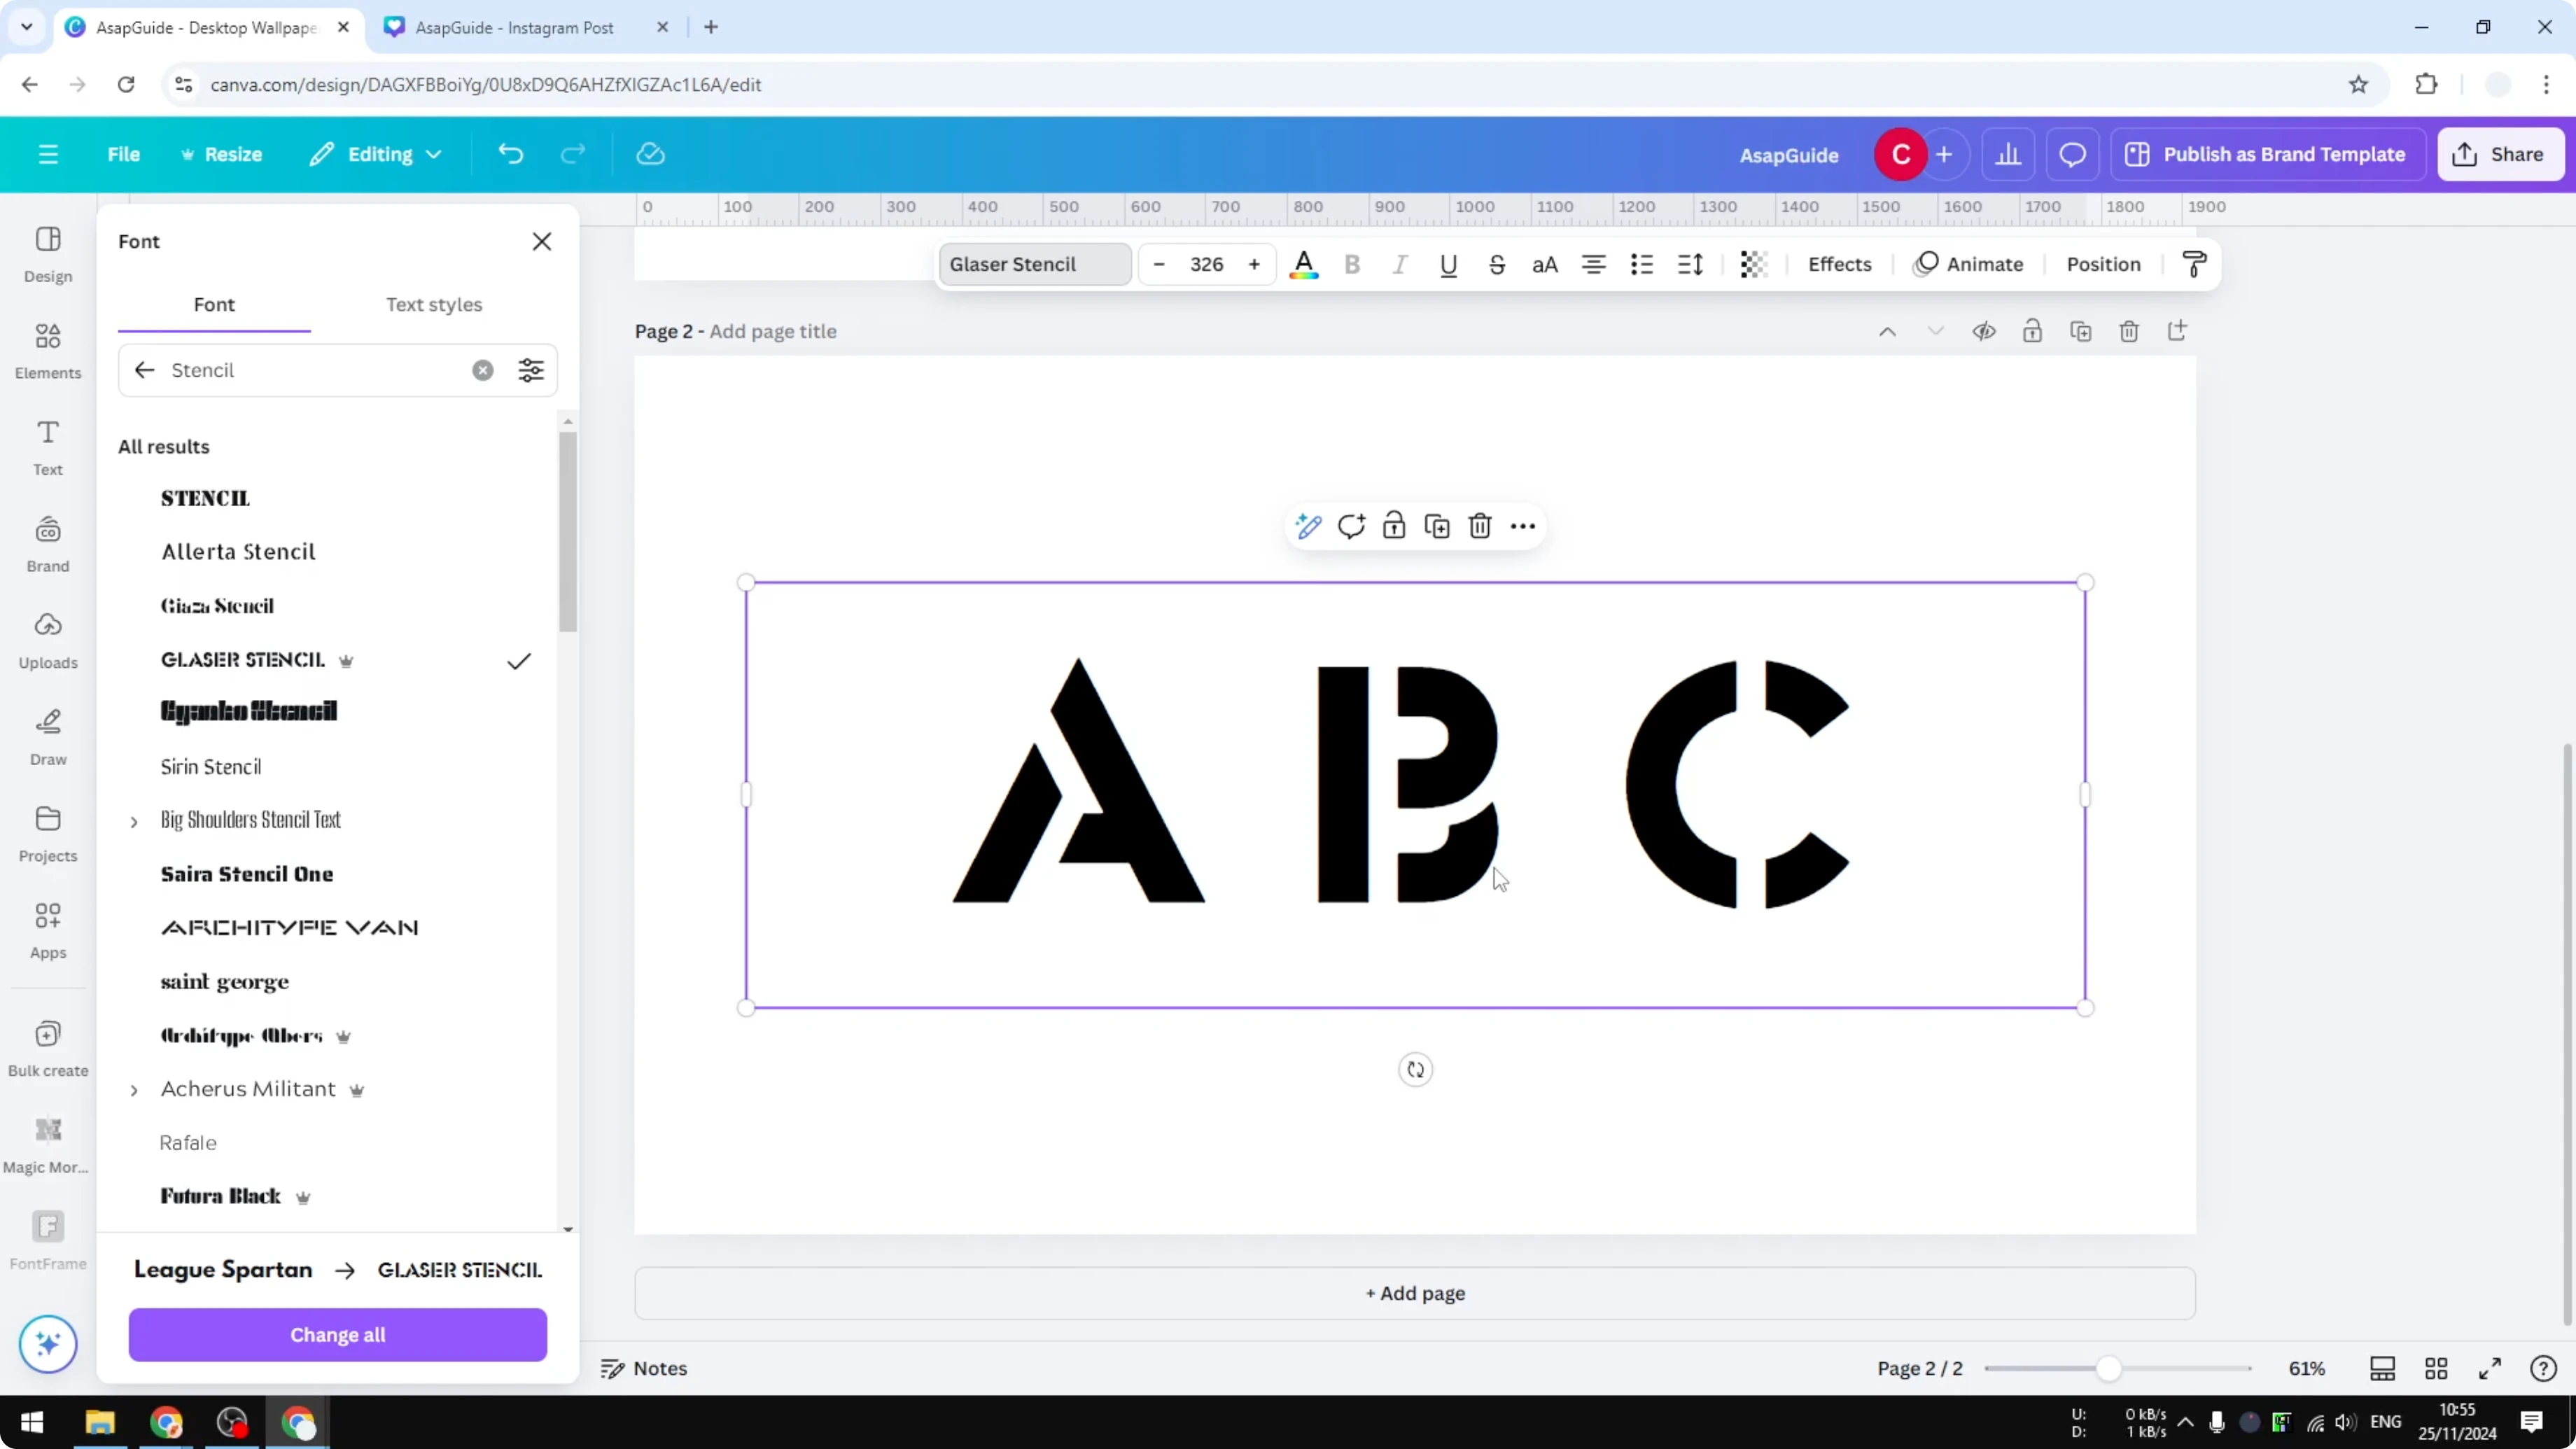Open font search filter options
2576x1449 pixels.
coord(531,370)
